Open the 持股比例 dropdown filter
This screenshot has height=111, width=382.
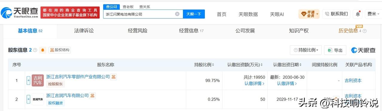click(306, 50)
